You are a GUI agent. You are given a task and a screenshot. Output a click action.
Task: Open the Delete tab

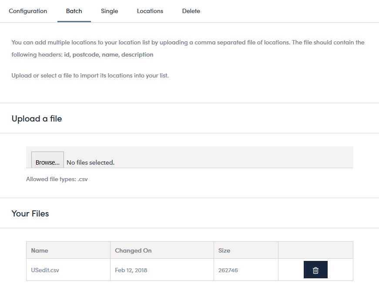point(191,11)
